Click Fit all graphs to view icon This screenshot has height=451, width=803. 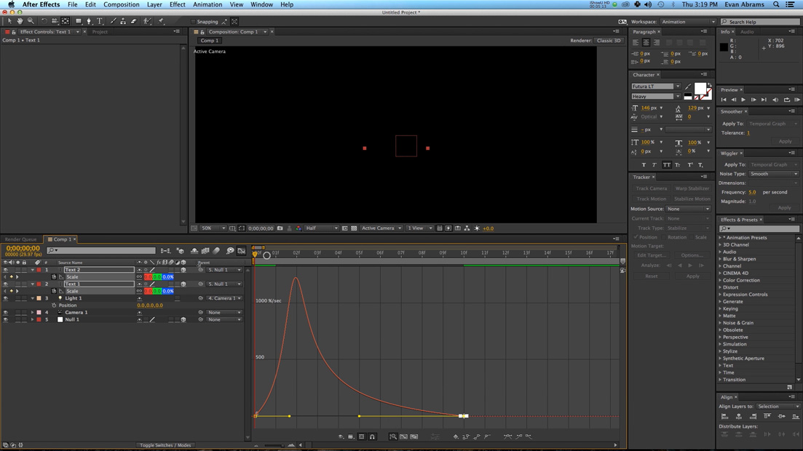(414, 436)
